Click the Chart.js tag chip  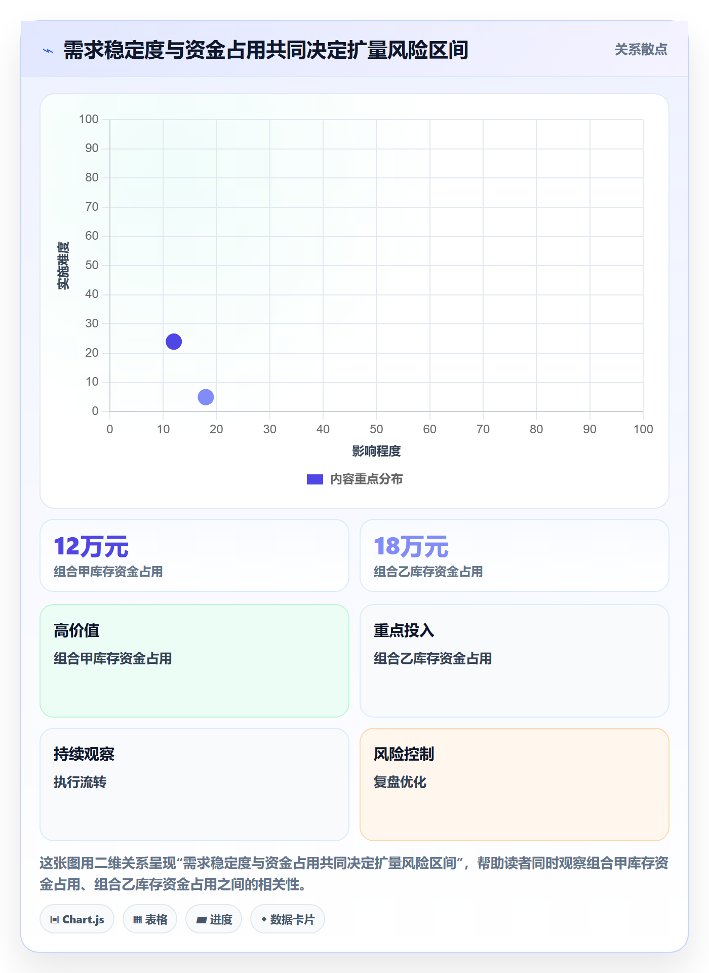point(77,919)
